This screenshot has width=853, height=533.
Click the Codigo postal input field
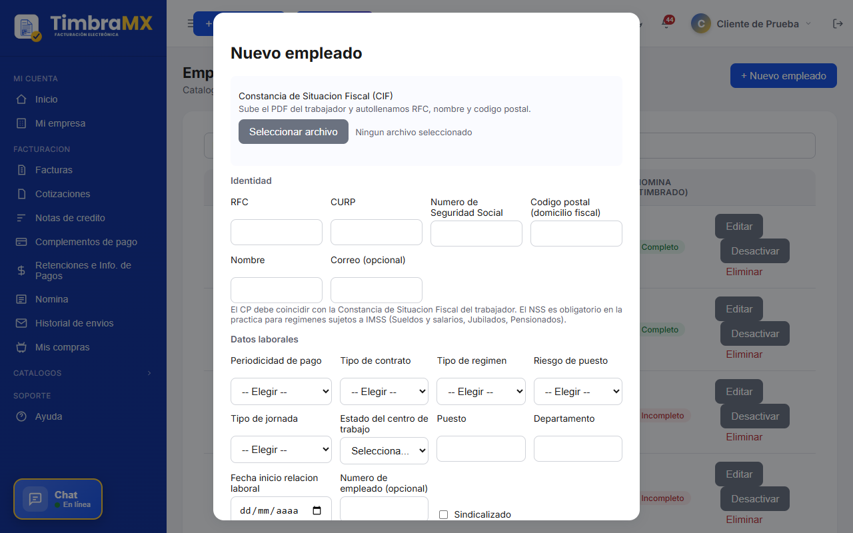(x=576, y=234)
